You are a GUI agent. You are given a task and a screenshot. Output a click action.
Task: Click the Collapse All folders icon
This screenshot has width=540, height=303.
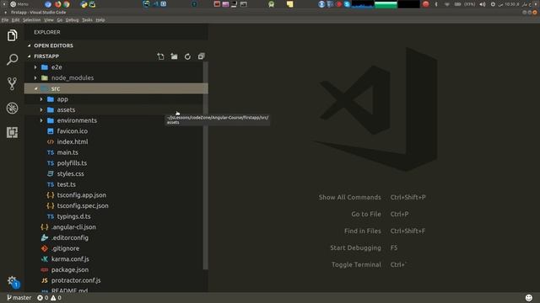201,56
